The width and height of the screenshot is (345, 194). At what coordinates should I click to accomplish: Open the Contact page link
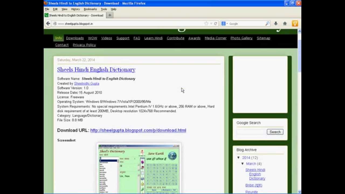(62, 45)
